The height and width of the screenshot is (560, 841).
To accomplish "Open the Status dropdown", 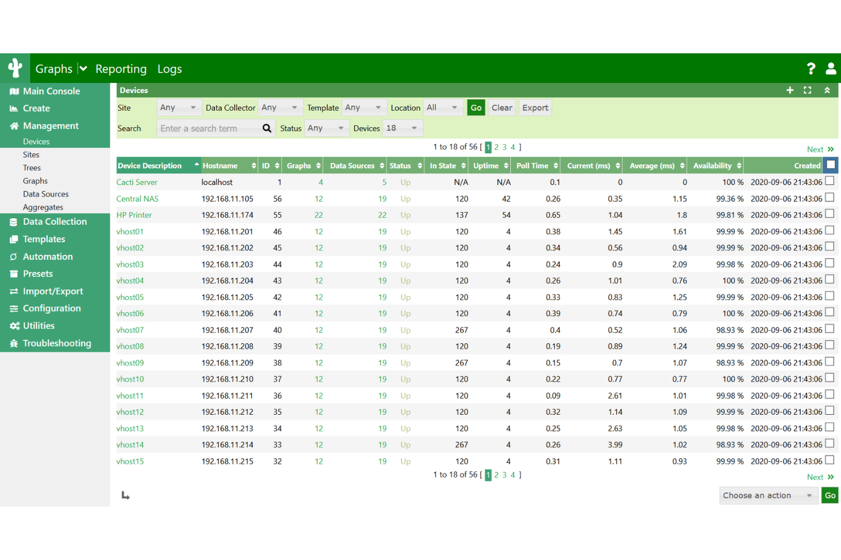I will [x=326, y=128].
